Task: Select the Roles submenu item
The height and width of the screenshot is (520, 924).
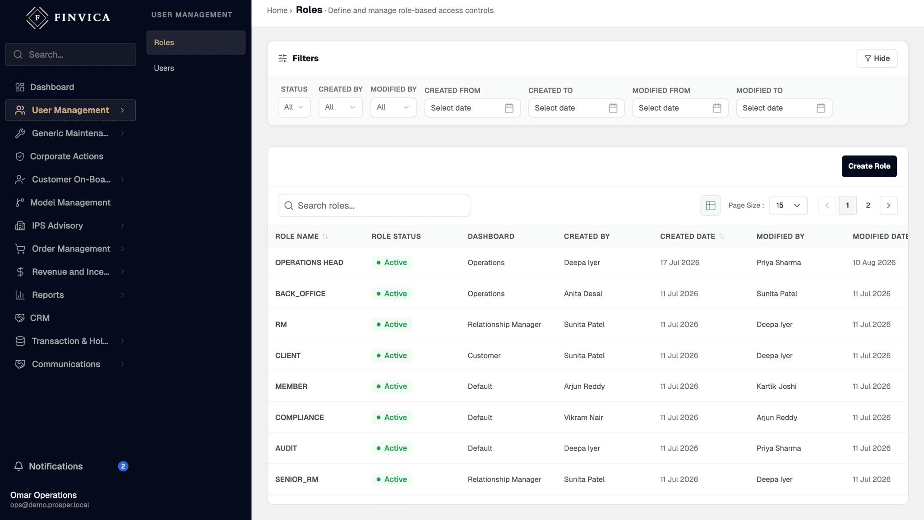Action: 196,42
